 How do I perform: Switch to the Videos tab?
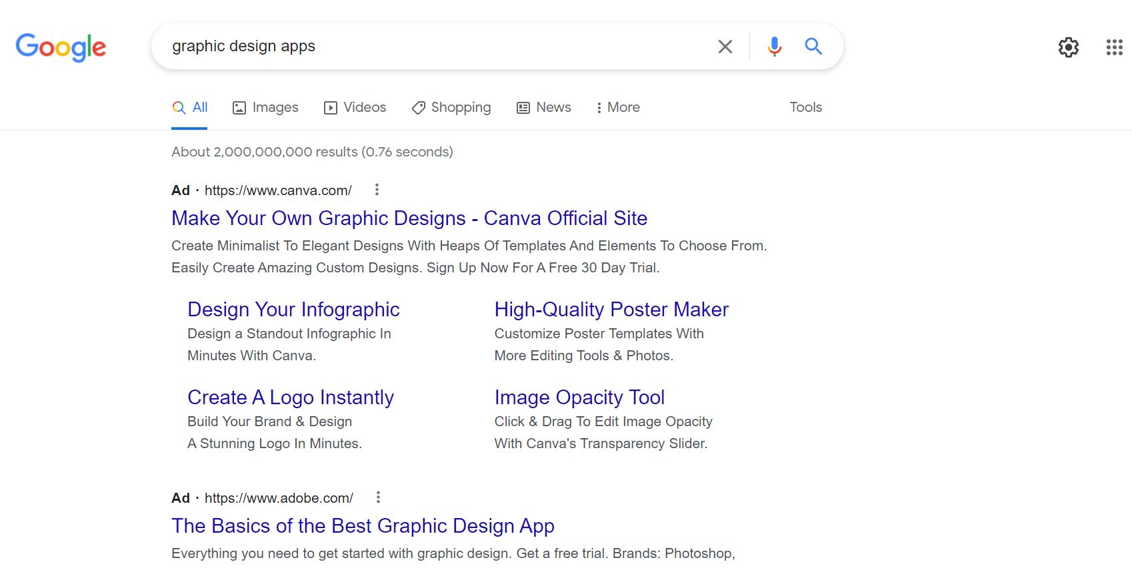(x=355, y=107)
